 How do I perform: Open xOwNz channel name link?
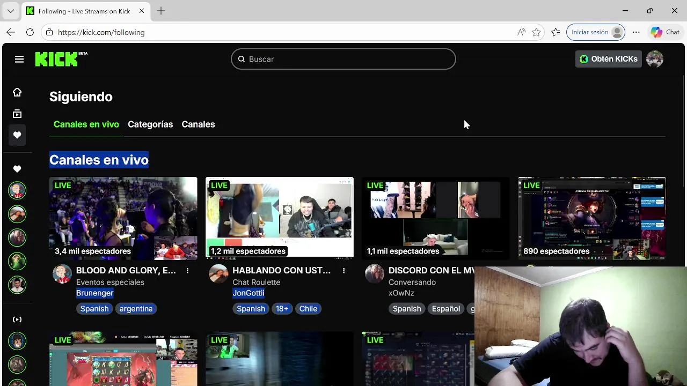pyautogui.click(x=401, y=293)
